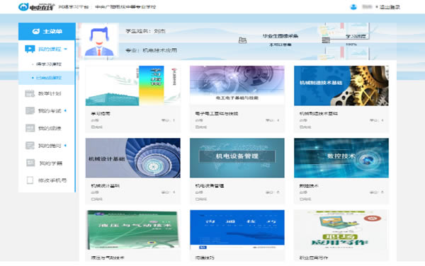Click the 我的成绩 sidebar icon
This screenshot has height=266, width=425.
[30, 128]
